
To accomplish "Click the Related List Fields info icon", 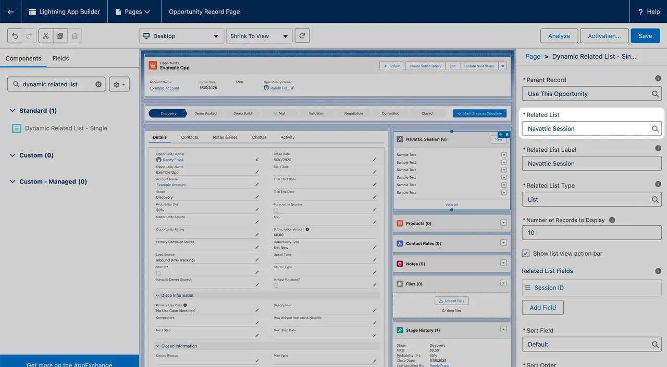I will point(658,270).
